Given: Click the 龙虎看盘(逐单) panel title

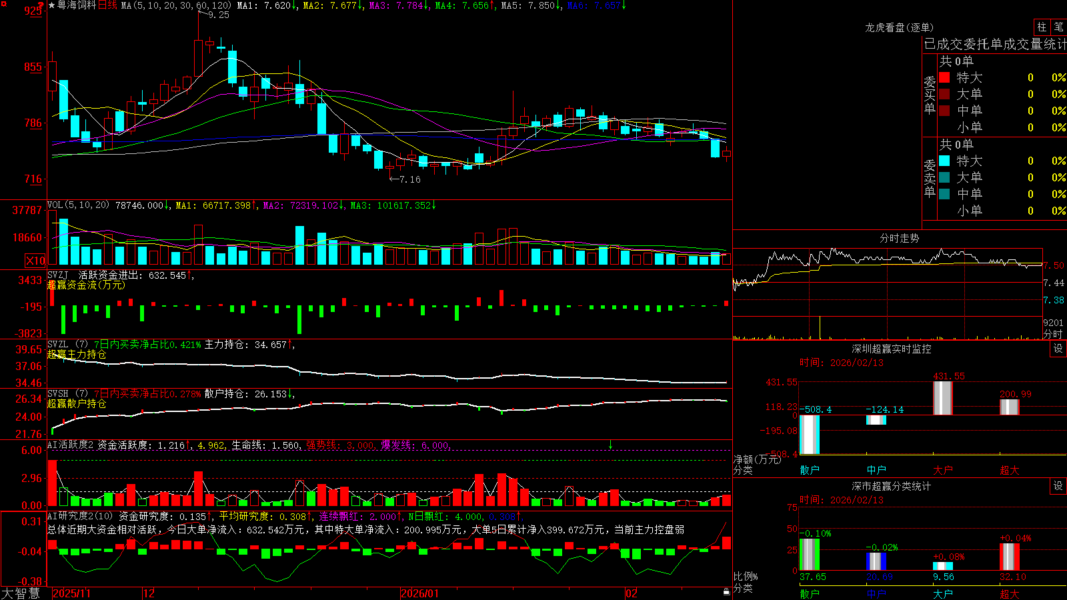Looking at the screenshot, I should coord(899,27).
